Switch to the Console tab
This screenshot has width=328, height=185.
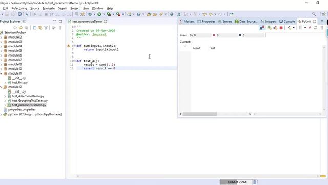287,22
